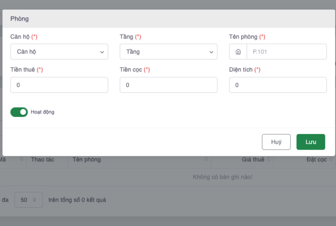Click the Tên phòng column header text
Image resolution: width=336 pixels, height=226 pixels.
click(x=87, y=160)
